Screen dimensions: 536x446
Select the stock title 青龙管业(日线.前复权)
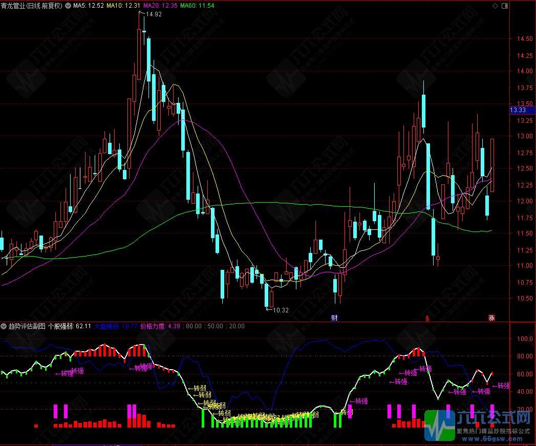[x=32, y=6]
